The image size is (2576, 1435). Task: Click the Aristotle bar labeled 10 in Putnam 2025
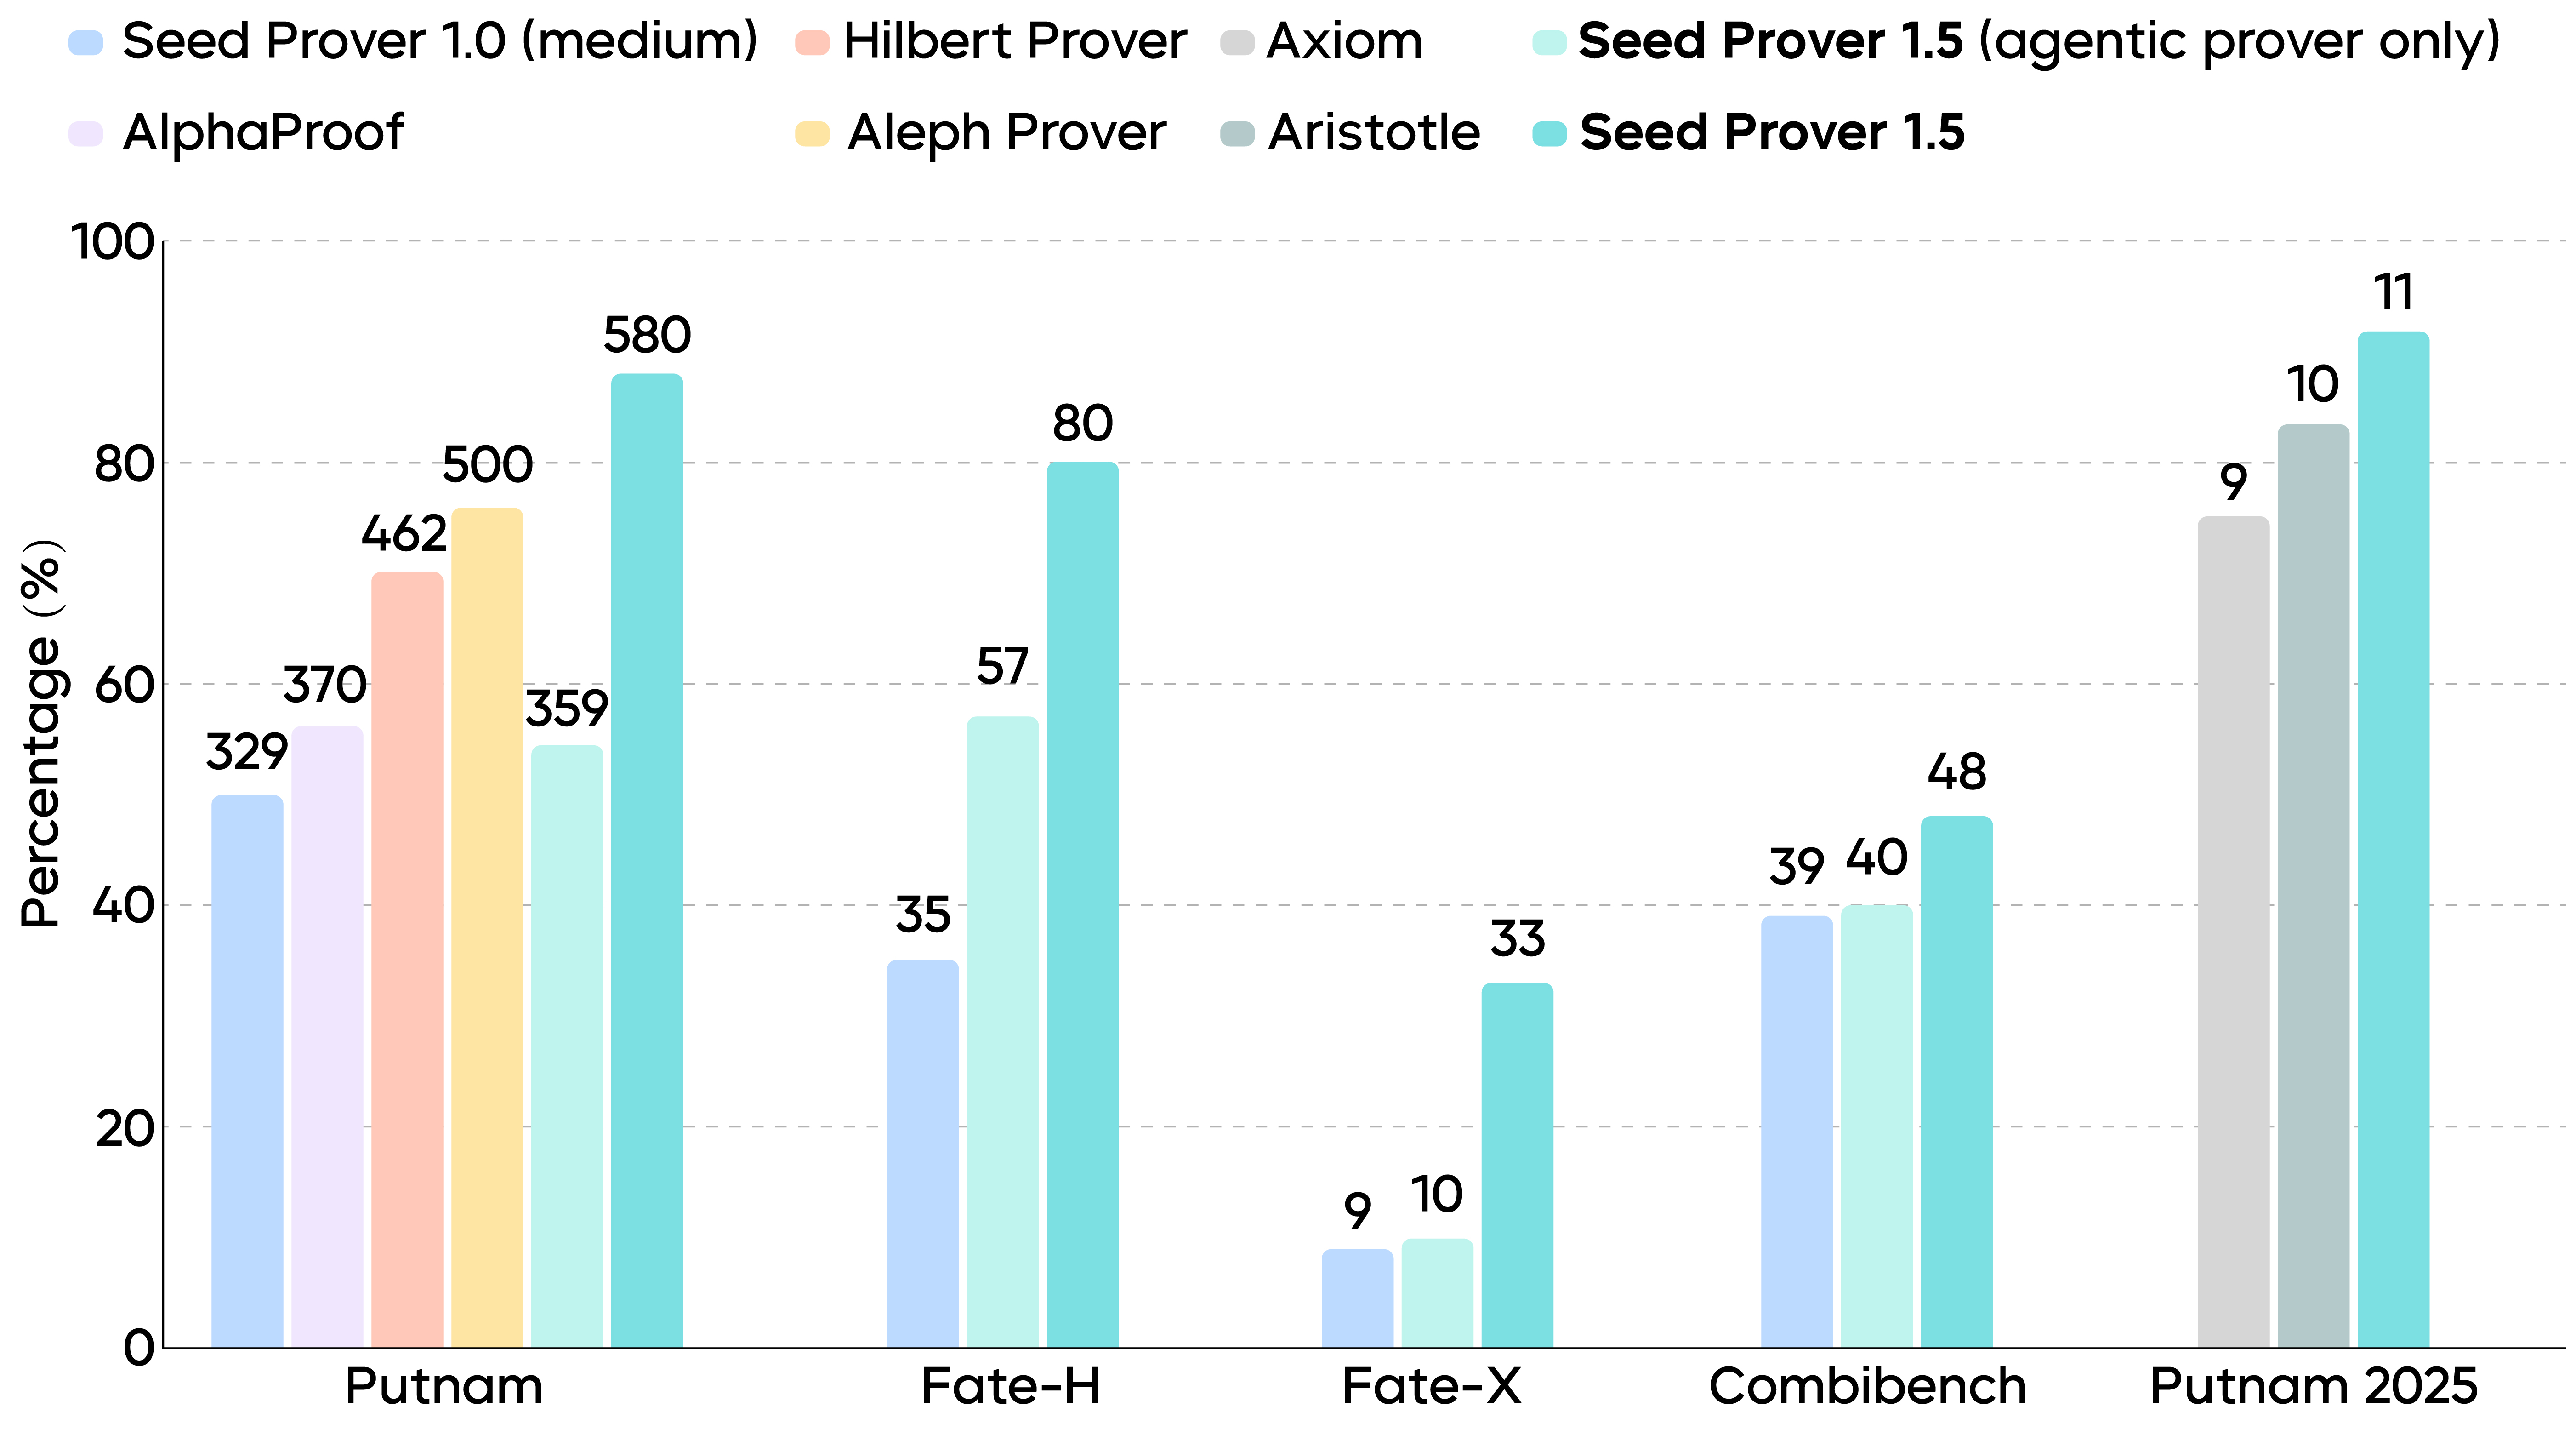pyautogui.click(x=2313, y=886)
